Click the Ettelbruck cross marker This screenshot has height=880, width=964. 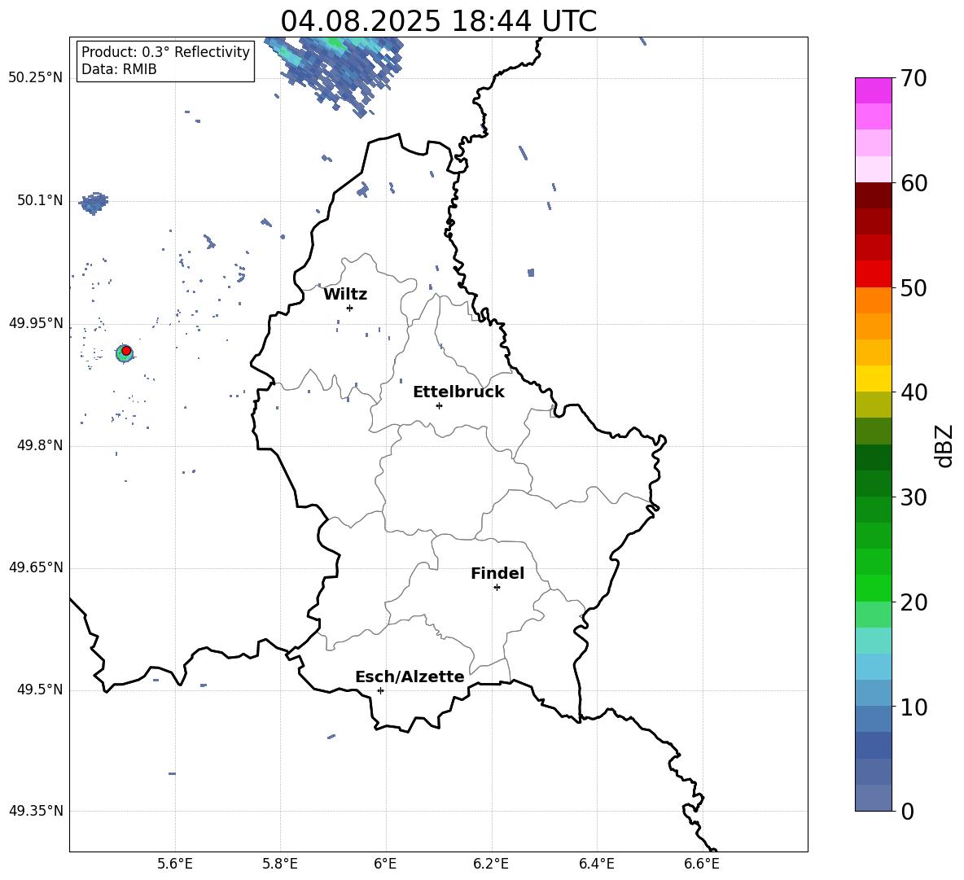click(x=439, y=405)
